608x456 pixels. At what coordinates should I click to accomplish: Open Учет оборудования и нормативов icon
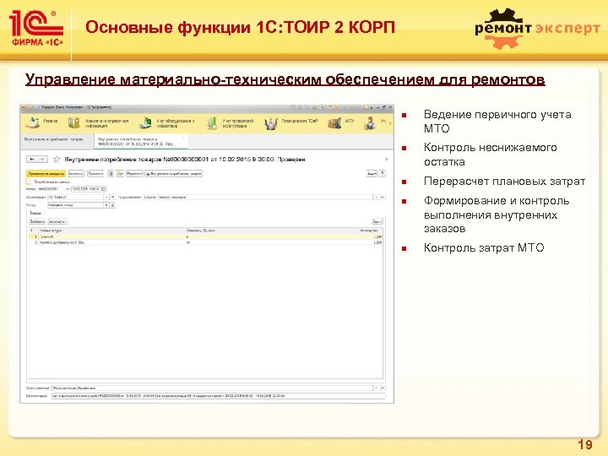(145, 123)
